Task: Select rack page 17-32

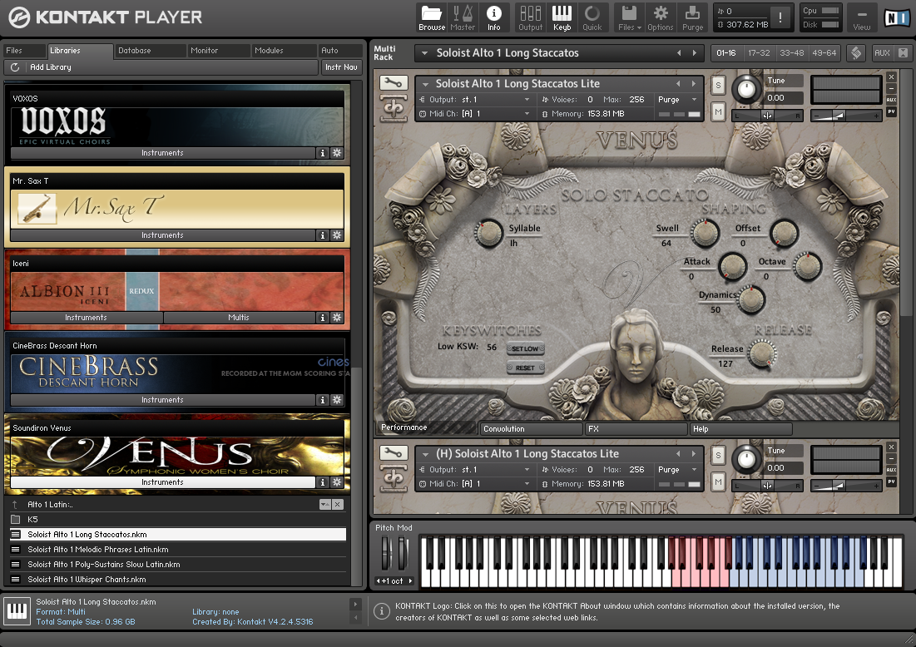Action: pos(758,53)
